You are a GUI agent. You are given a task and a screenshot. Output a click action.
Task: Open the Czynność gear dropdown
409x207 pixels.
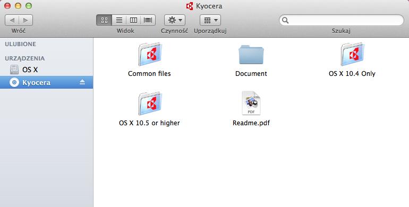(175, 20)
